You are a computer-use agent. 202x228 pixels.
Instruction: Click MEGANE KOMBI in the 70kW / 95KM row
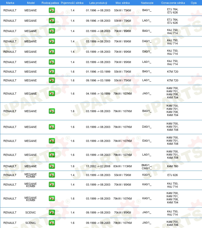tap(30, 185)
